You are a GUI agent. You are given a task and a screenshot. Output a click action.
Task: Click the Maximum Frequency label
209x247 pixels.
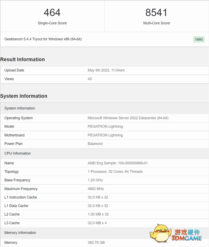click(x=21, y=189)
